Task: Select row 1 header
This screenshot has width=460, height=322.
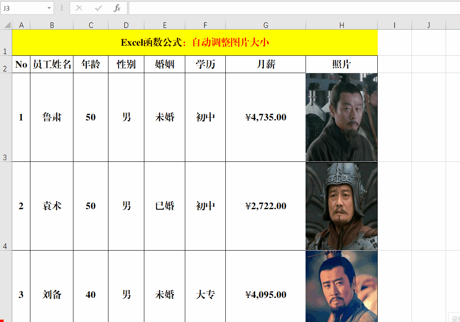Action: 6,43
